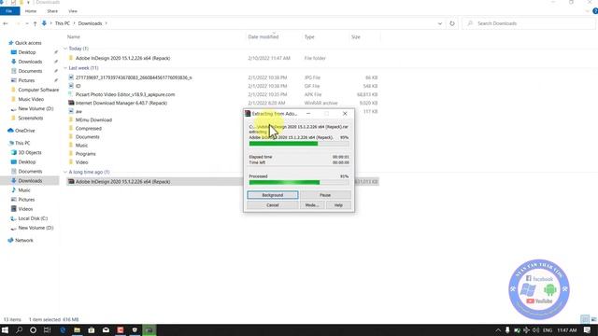This screenshot has width=598, height=336.
Task: Open File Explorer taskbar icon
Action: point(77,330)
